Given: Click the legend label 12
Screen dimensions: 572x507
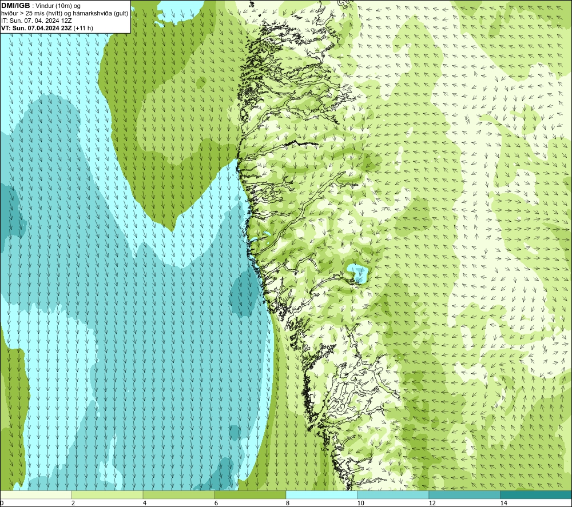Looking at the screenshot, I should [x=432, y=504].
